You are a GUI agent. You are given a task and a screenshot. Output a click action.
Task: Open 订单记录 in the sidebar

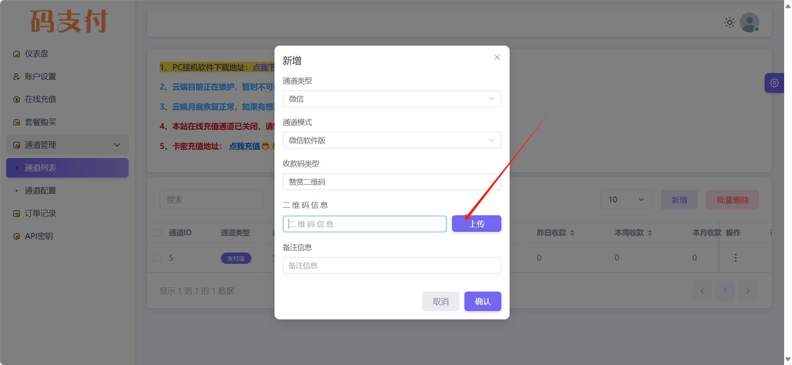click(x=67, y=214)
